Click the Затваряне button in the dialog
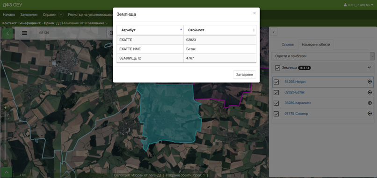The width and height of the screenshot is (377, 178). click(245, 75)
